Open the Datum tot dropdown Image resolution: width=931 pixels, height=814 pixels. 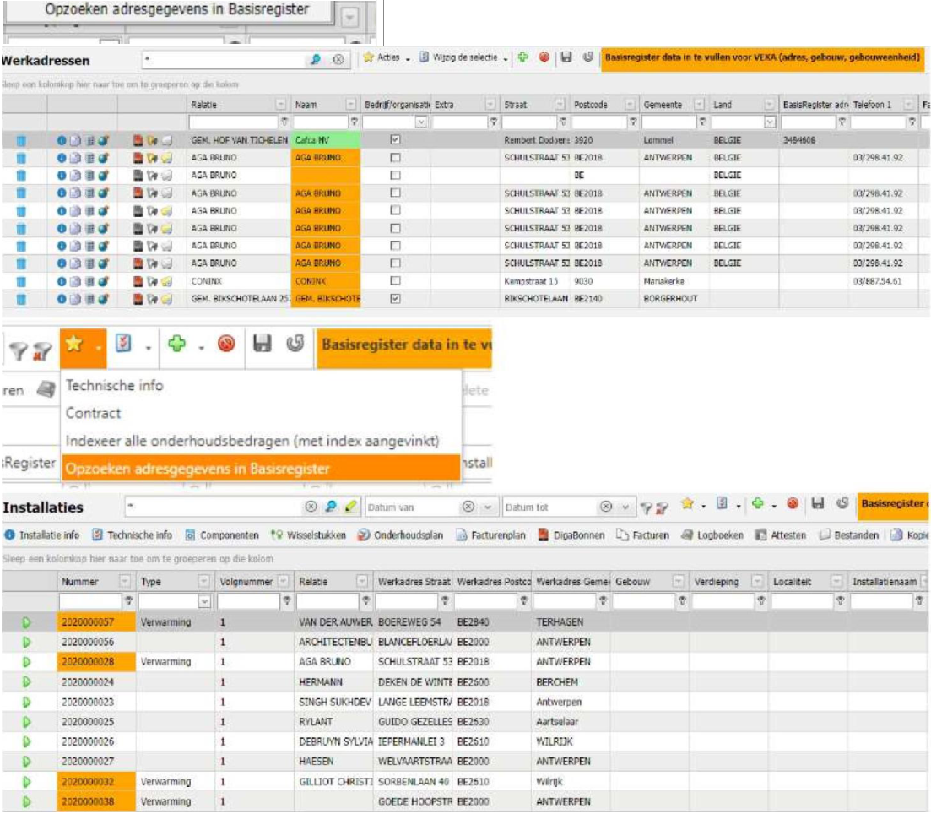[625, 507]
